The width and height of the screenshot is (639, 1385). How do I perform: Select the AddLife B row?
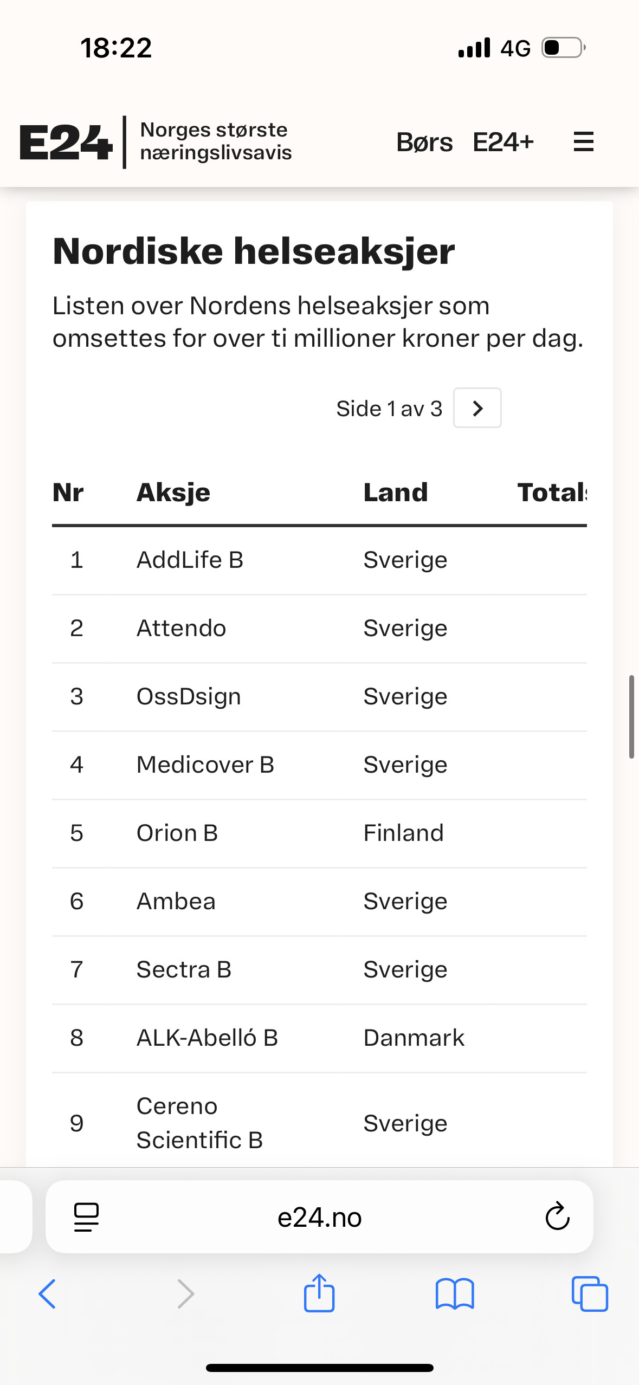(x=319, y=560)
